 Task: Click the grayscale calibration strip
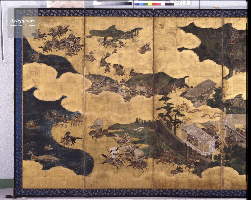(113, 3)
